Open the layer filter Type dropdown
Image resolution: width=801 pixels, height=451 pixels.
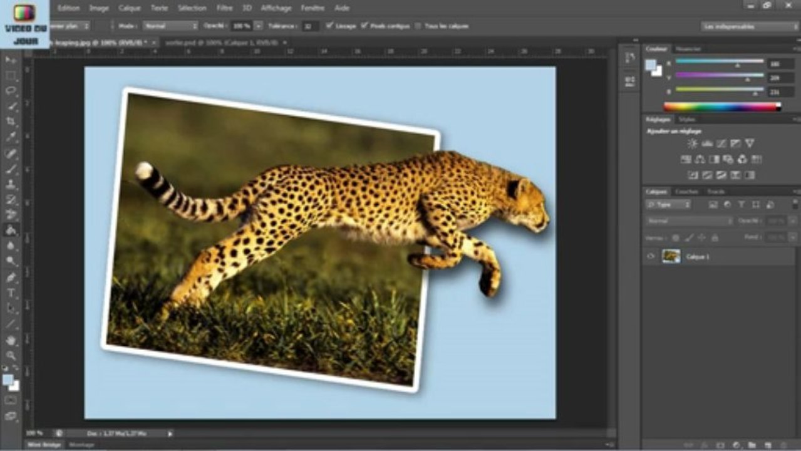tap(669, 205)
